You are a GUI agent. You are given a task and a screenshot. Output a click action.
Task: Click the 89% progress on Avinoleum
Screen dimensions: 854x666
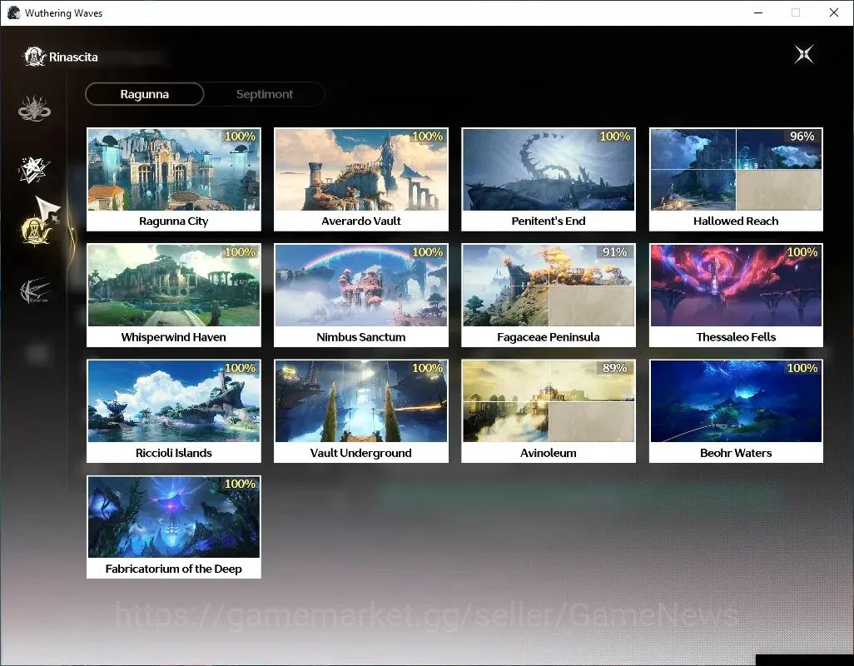[614, 368]
